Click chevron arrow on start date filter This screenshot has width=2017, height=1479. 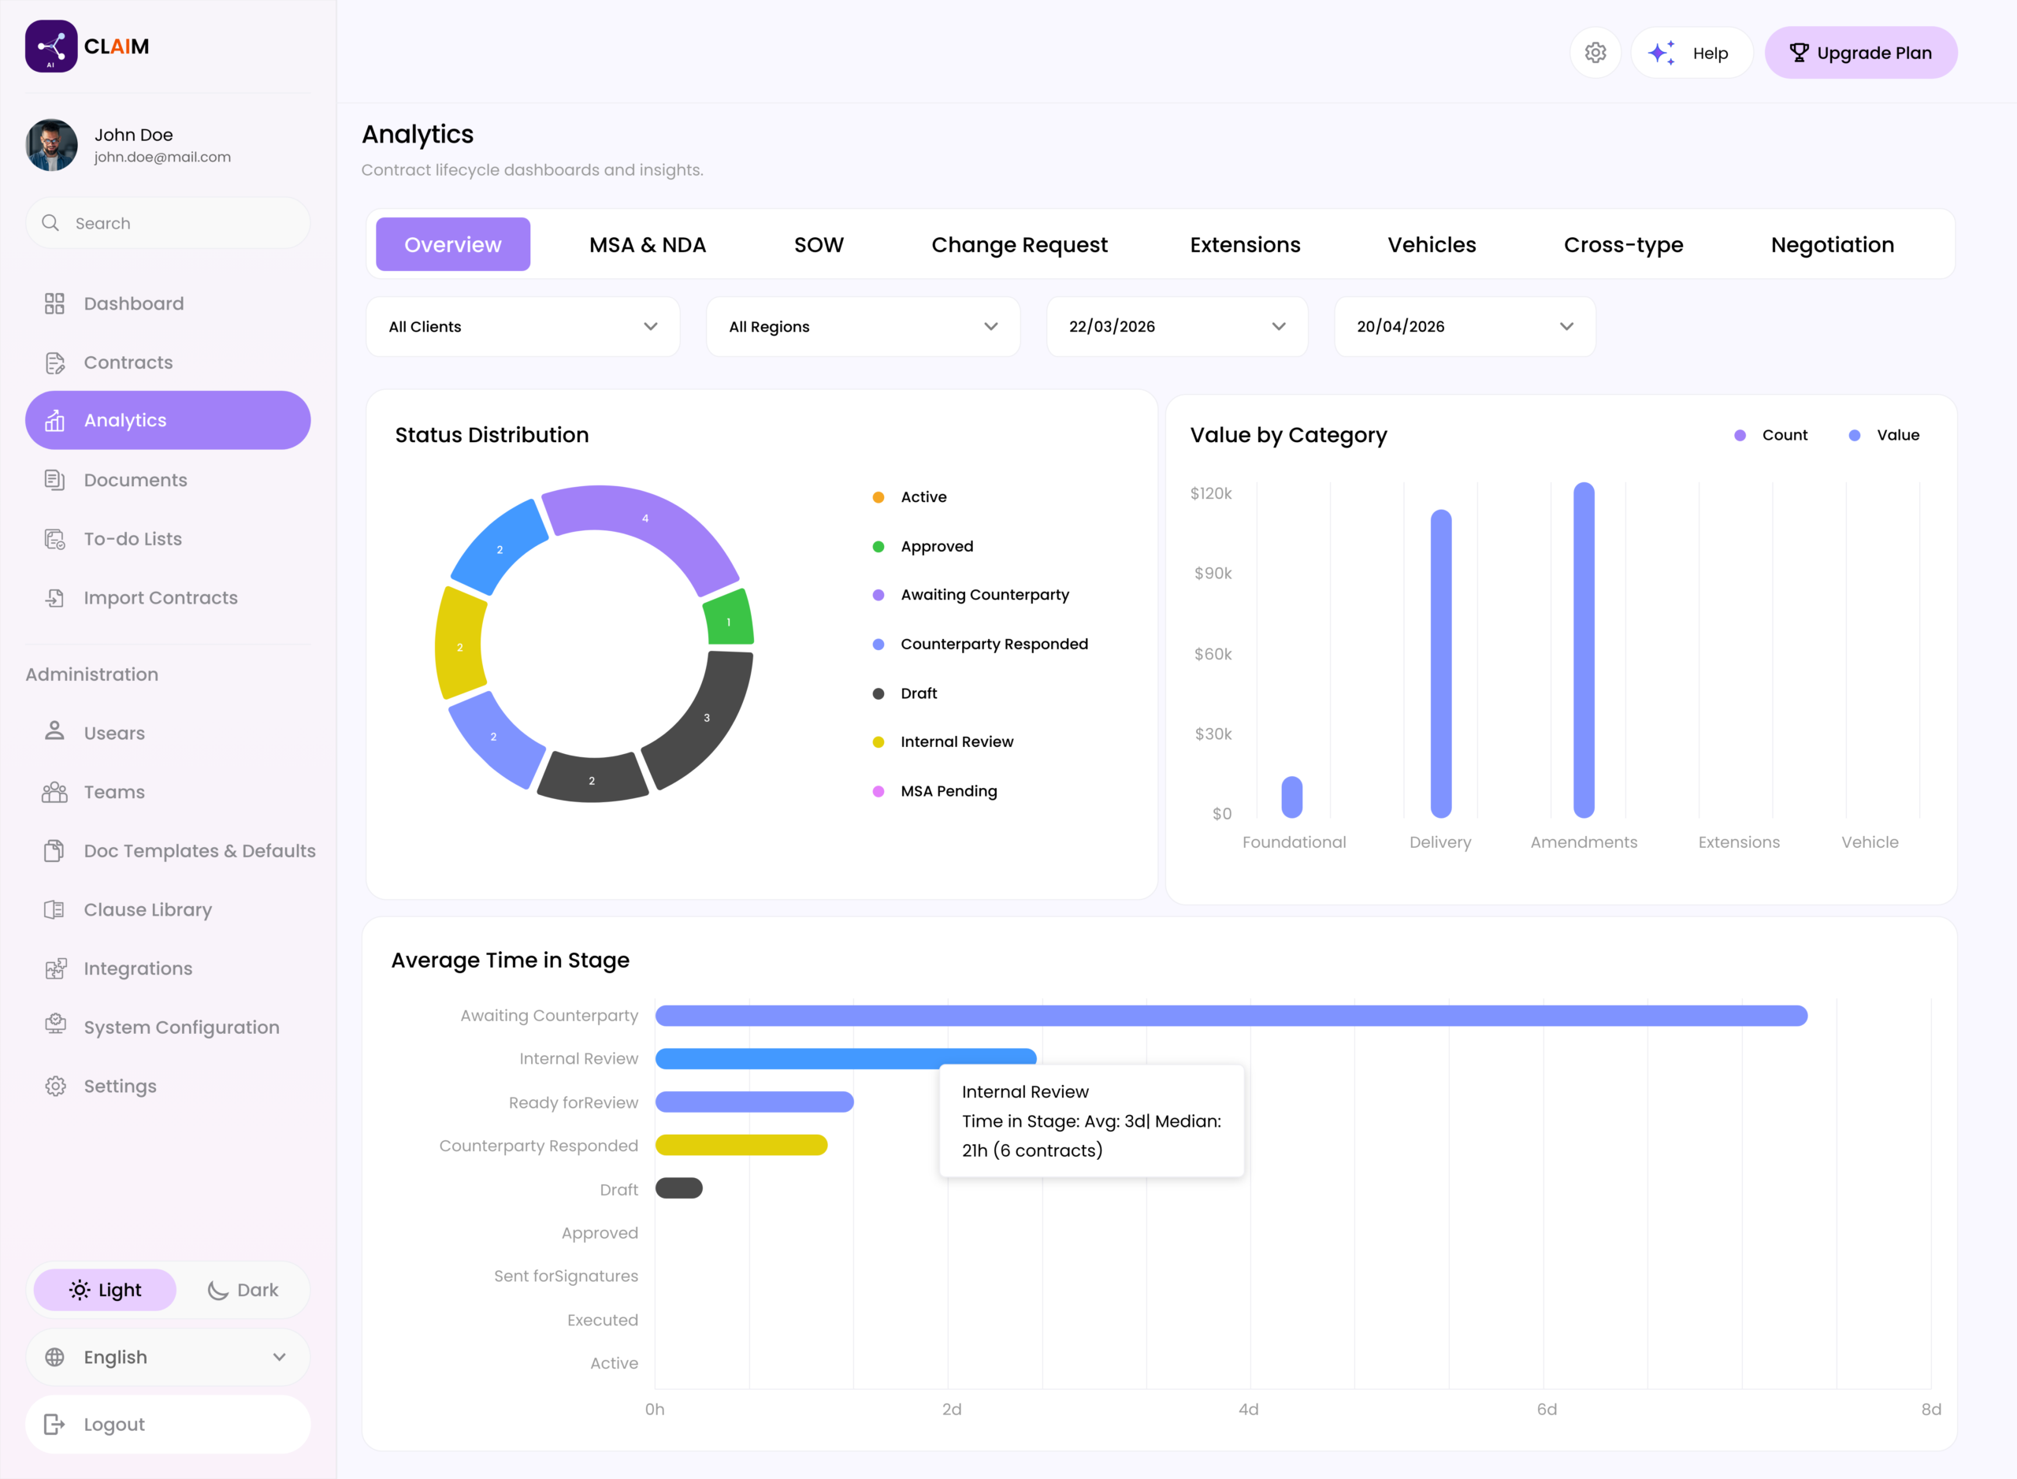pyautogui.click(x=1280, y=327)
